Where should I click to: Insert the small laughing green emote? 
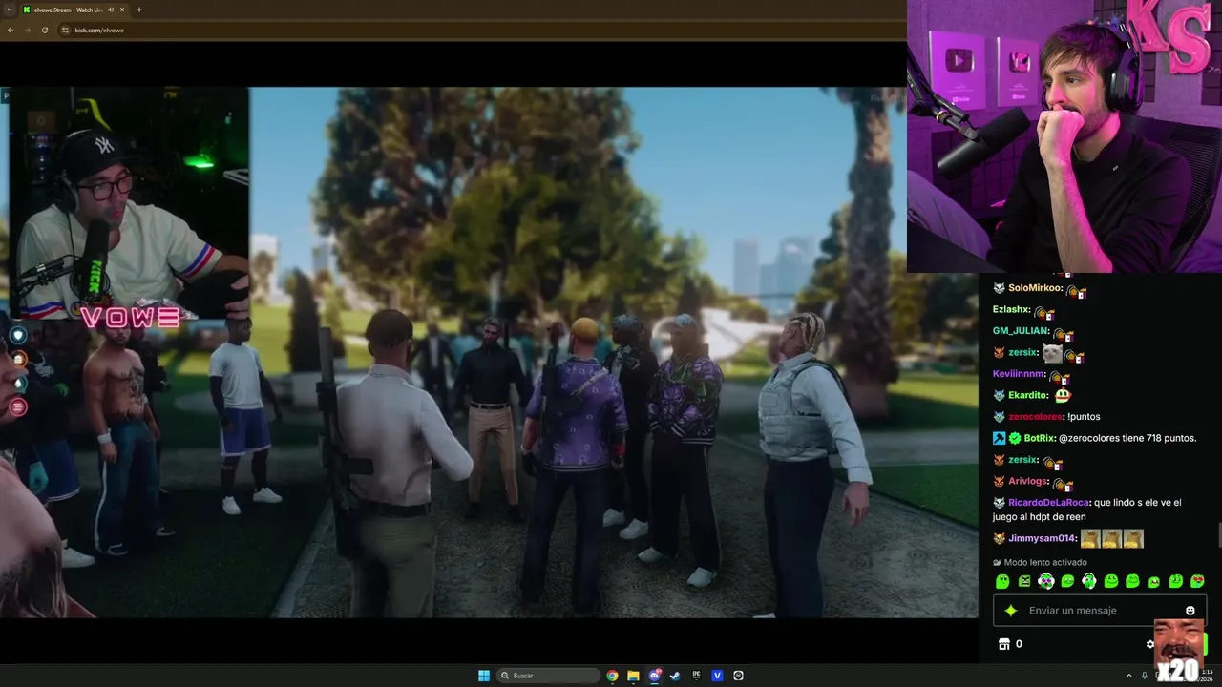point(1154,581)
